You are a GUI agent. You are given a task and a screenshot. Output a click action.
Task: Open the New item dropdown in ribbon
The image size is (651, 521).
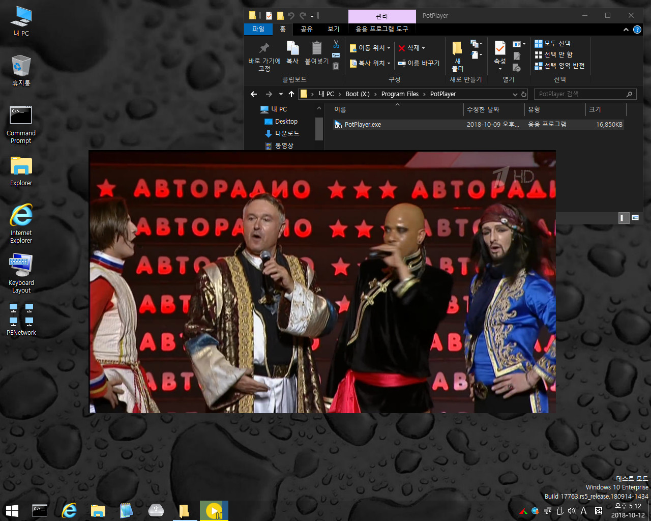(x=477, y=44)
